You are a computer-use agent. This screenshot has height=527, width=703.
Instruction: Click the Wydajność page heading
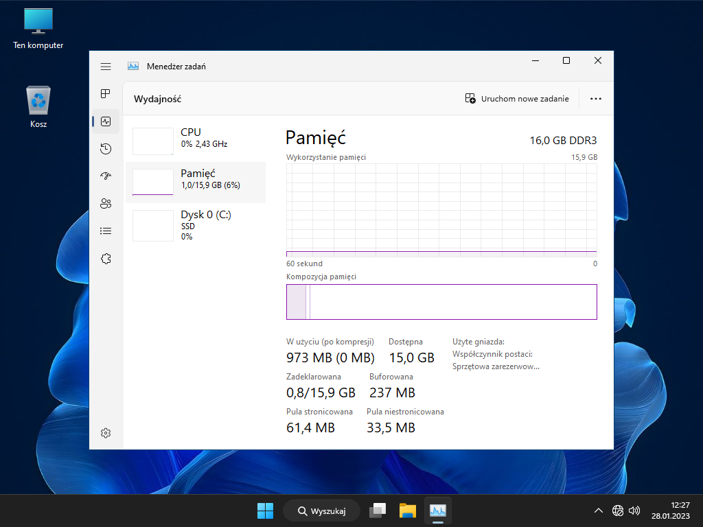(157, 99)
